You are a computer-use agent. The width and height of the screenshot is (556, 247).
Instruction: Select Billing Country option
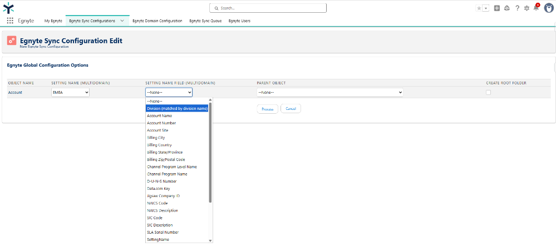pyautogui.click(x=178, y=145)
